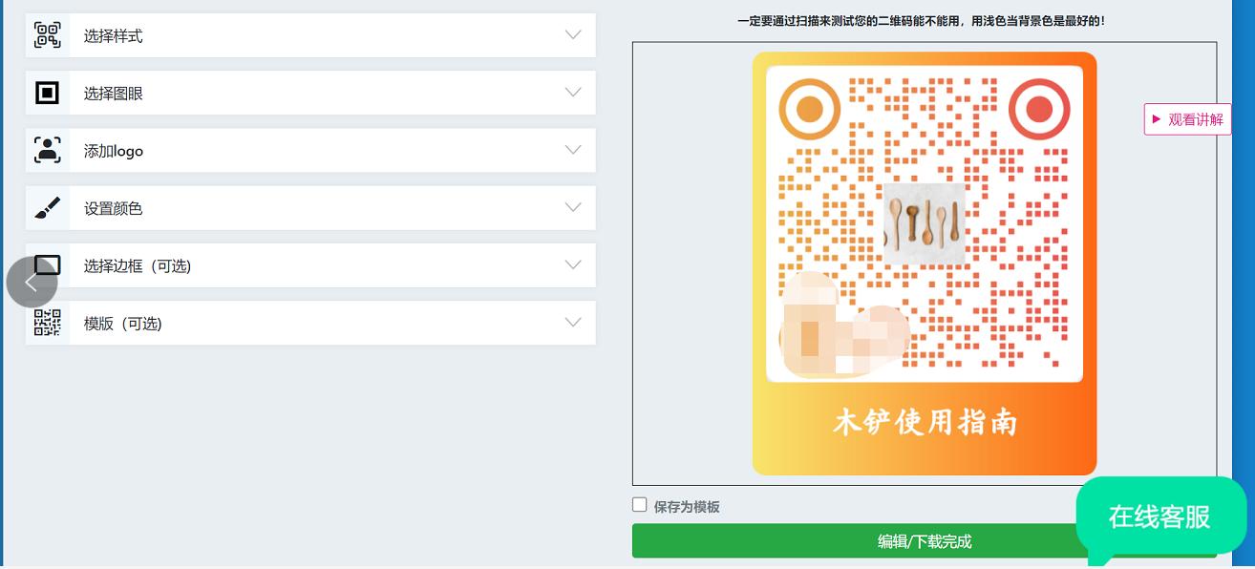Click the eye-frame icon beside 选择图眼

(48, 93)
